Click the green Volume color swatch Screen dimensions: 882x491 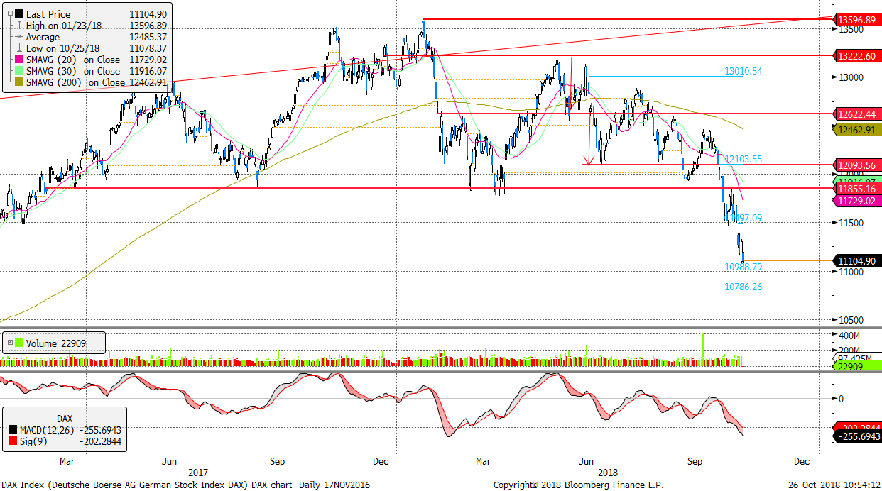click(x=18, y=343)
